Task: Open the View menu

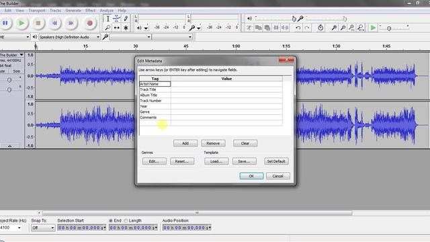Action: click(x=19, y=11)
